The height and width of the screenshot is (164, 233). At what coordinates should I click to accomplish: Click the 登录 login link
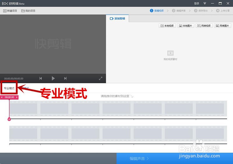[196, 3]
